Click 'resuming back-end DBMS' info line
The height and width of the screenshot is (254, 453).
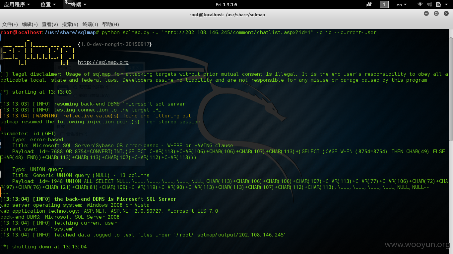pyautogui.click(x=94, y=104)
